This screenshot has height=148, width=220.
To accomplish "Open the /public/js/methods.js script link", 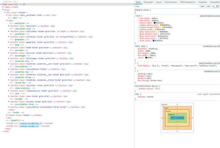I will tap(31, 123).
